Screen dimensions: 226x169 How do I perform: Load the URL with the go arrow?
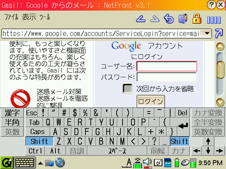pos(219,34)
